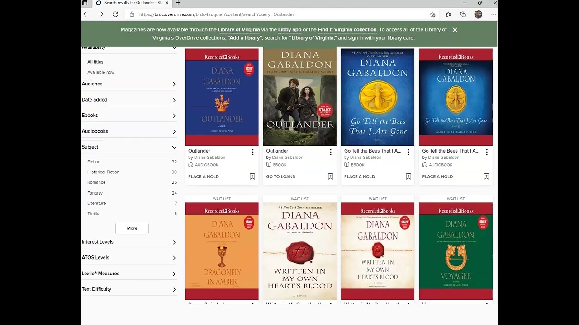
Task: Open the Outlander ebook Starz cover
Action: tap(300, 97)
